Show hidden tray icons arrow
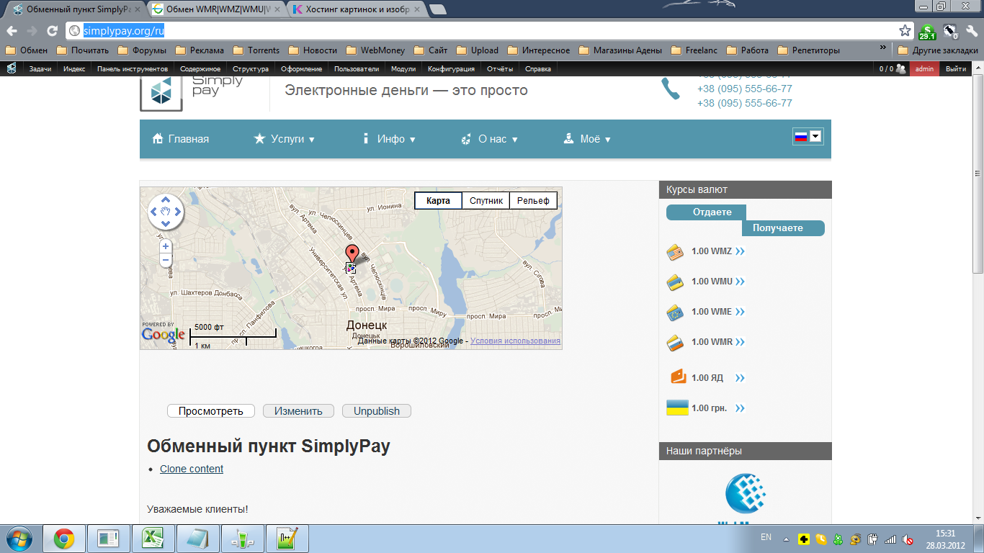This screenshot has height=553, width=984. pos(786,539)
